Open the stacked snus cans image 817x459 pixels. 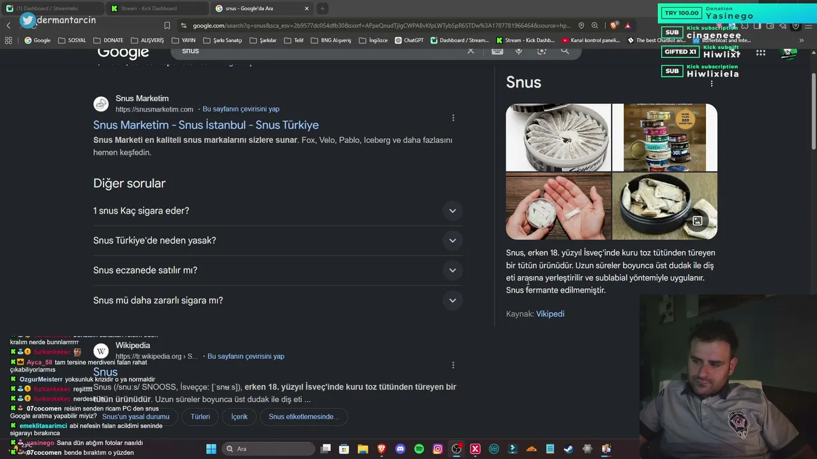tap(664, 138)
